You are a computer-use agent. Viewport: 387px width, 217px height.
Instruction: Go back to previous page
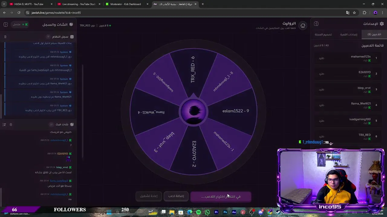[x=4, y=13]
